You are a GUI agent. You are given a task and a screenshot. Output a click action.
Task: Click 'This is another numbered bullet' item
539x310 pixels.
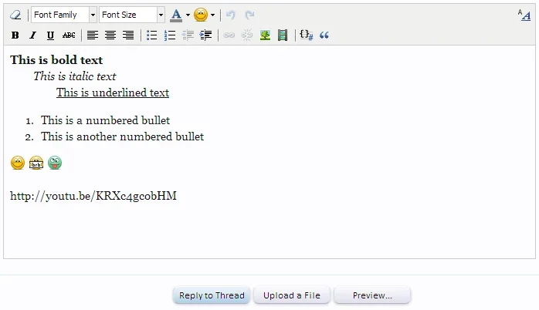[x=122, y=136]
